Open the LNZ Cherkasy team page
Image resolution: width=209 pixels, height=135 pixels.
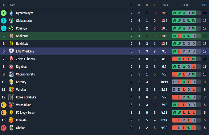[25, 51]
